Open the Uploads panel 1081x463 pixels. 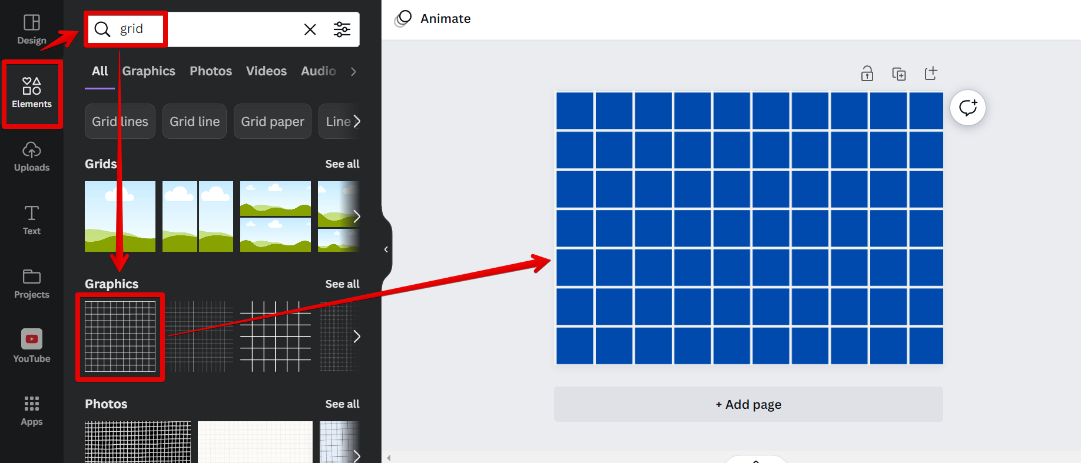click(32, 156)
